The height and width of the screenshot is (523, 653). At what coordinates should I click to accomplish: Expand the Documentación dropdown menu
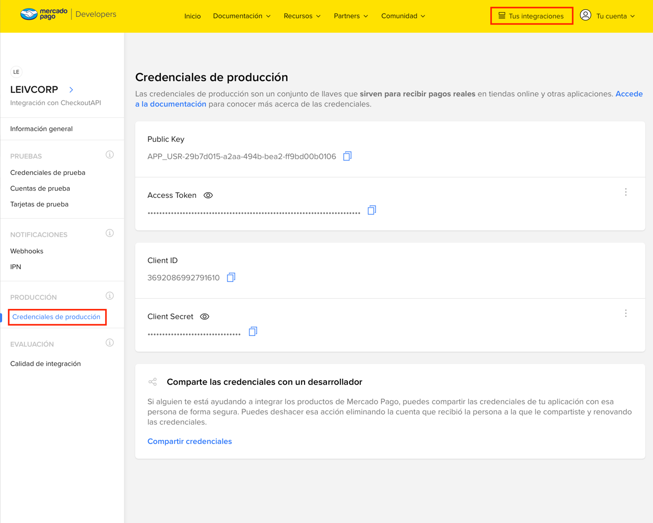point(242,16)
